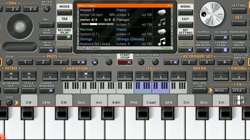This screenshot has height=140, width=250.
Task: Click the SET button
Action: pos(239,23)
